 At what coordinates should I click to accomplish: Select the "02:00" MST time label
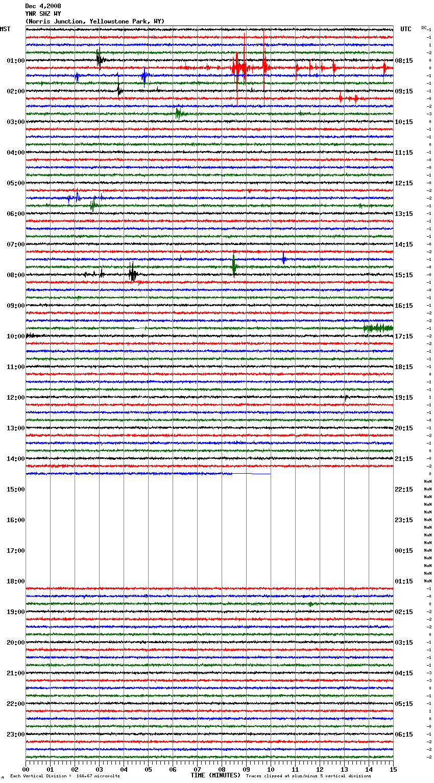click(16, 91)
